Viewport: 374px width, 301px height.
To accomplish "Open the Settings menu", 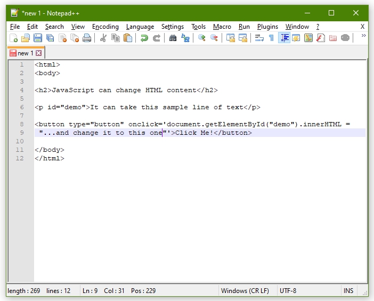I will [x=173, y=27].
